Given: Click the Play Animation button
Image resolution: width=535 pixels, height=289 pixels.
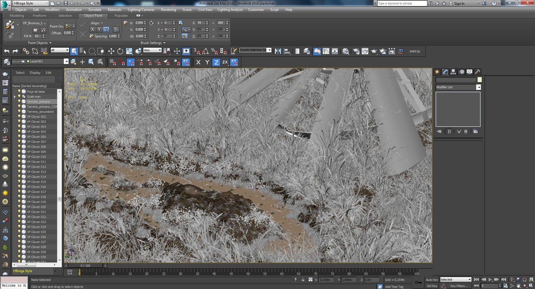Looking at the screenshot, I should click(x=490, y=279).
